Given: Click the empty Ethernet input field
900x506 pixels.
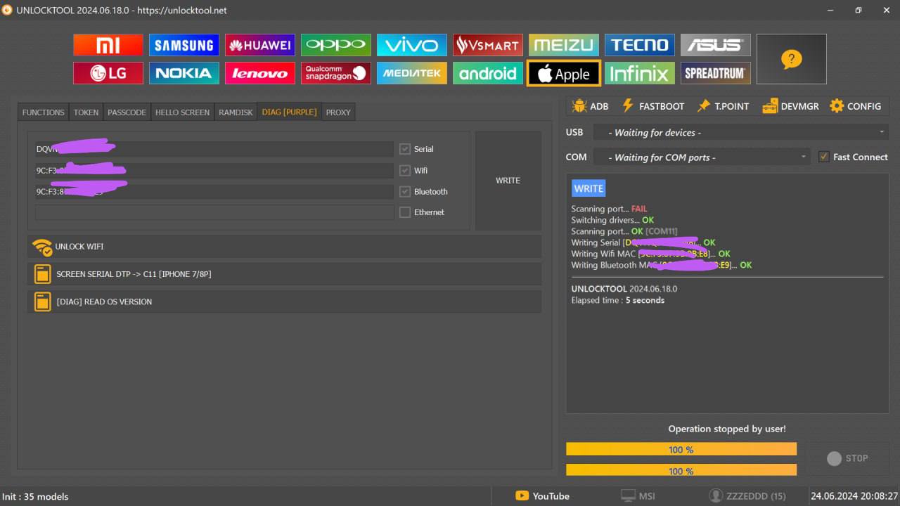Looking at the screenshot, I should tap(214, 212).
